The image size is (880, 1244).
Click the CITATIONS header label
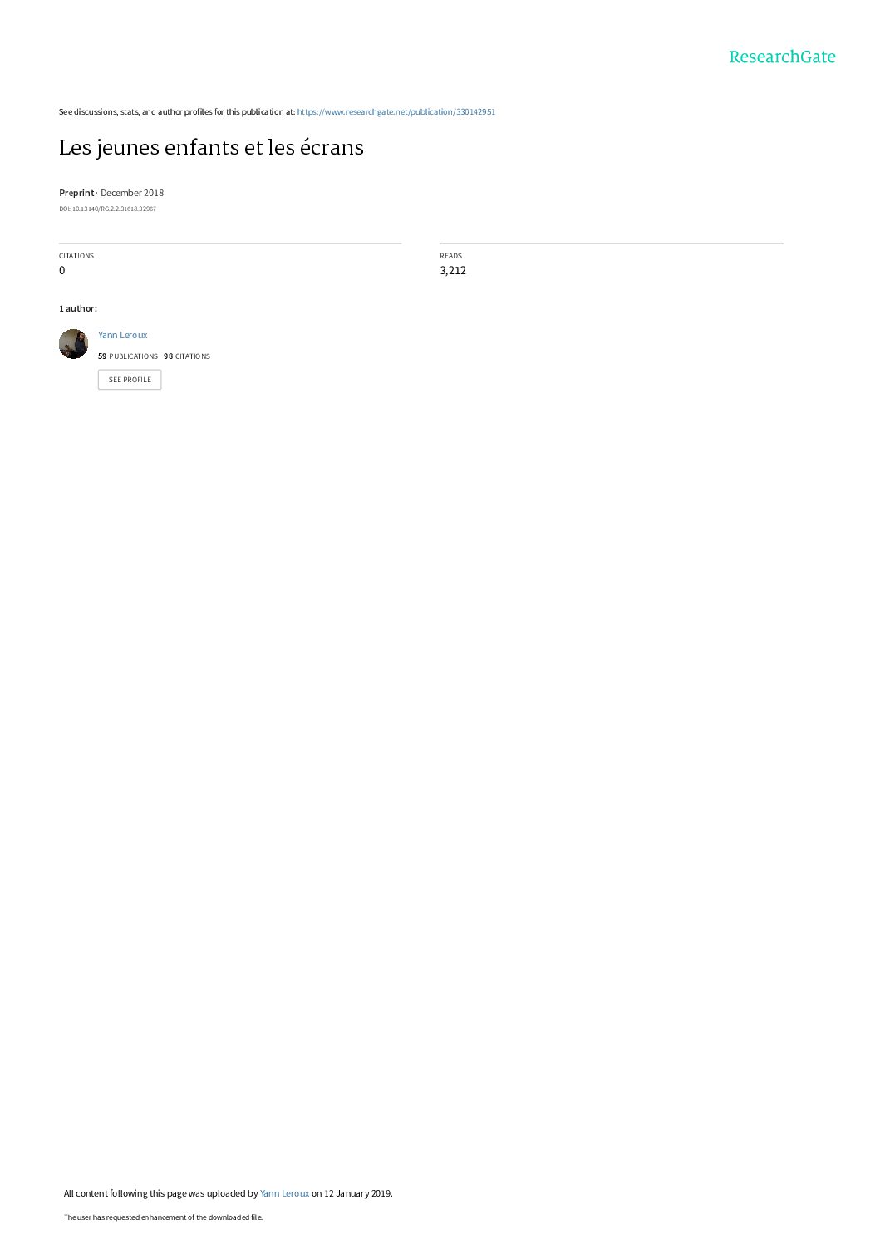tap(76, 256)
